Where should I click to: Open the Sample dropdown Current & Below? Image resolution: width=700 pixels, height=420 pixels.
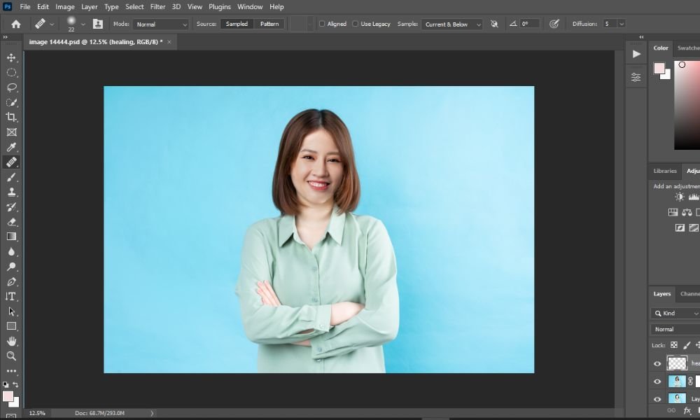tap(451, 24)
